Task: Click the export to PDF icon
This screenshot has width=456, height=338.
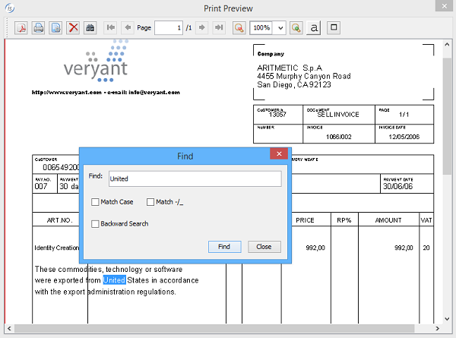Action: pos(21,27)
